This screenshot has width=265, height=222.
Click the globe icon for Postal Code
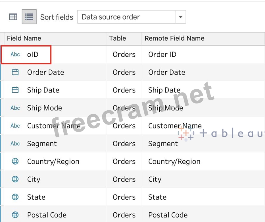[15, 215]
